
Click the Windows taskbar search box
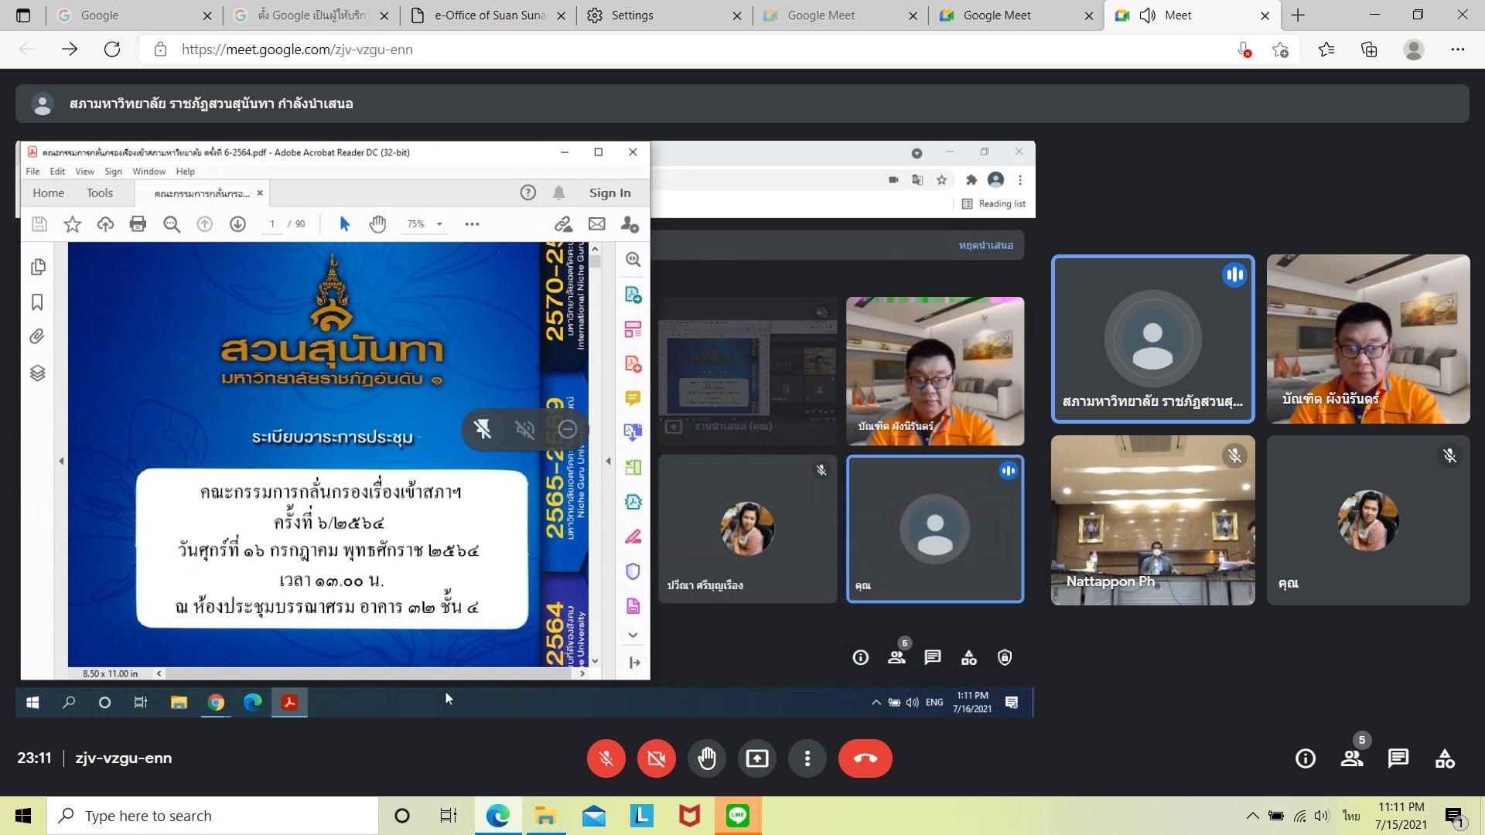(x=213, y=816)
